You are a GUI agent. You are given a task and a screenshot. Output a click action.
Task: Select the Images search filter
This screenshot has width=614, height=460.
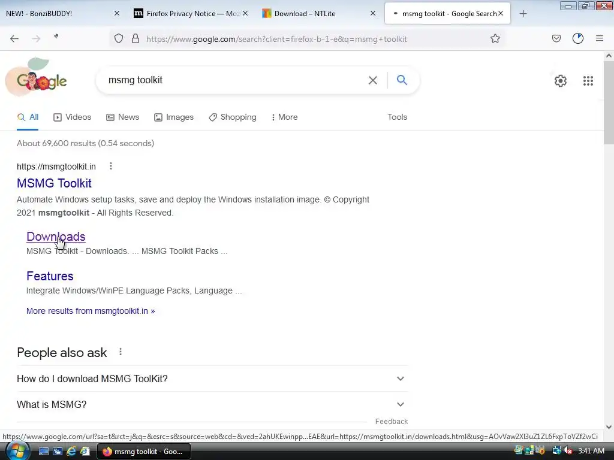(174, 117)
